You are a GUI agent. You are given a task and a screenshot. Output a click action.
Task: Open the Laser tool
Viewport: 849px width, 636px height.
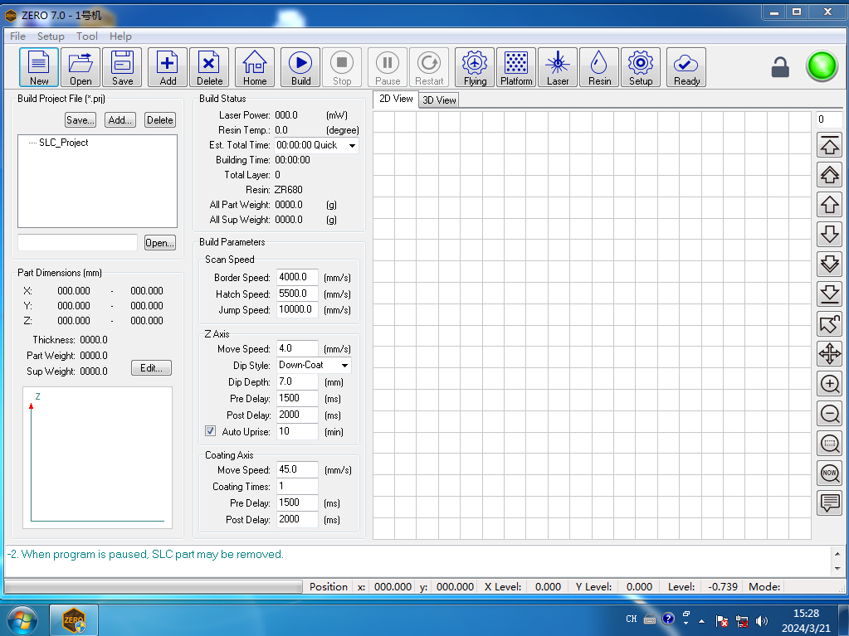tap(558, 67)
